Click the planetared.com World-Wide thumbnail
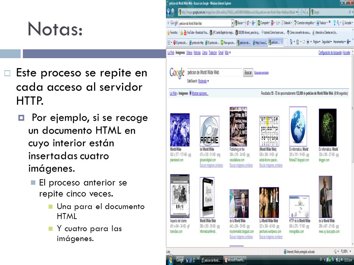 [x=180, y=130]
